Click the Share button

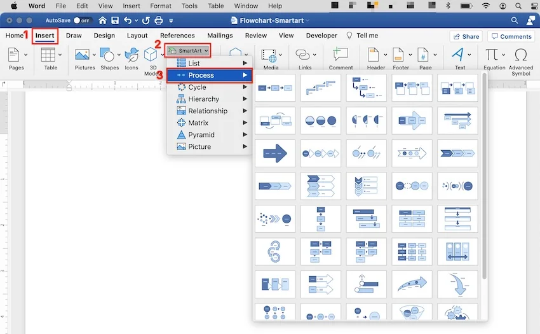pos(466,36)
